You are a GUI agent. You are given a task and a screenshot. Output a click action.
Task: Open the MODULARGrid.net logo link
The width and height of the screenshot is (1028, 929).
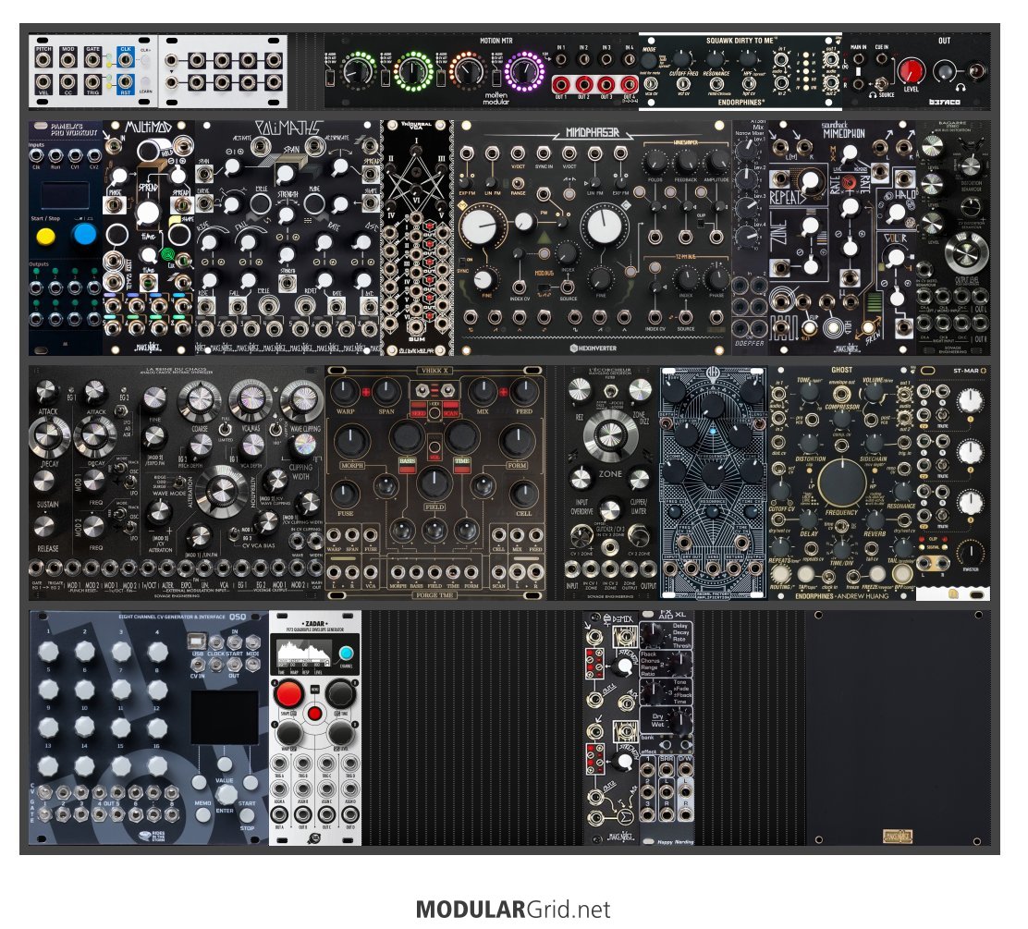coord(513,910)
